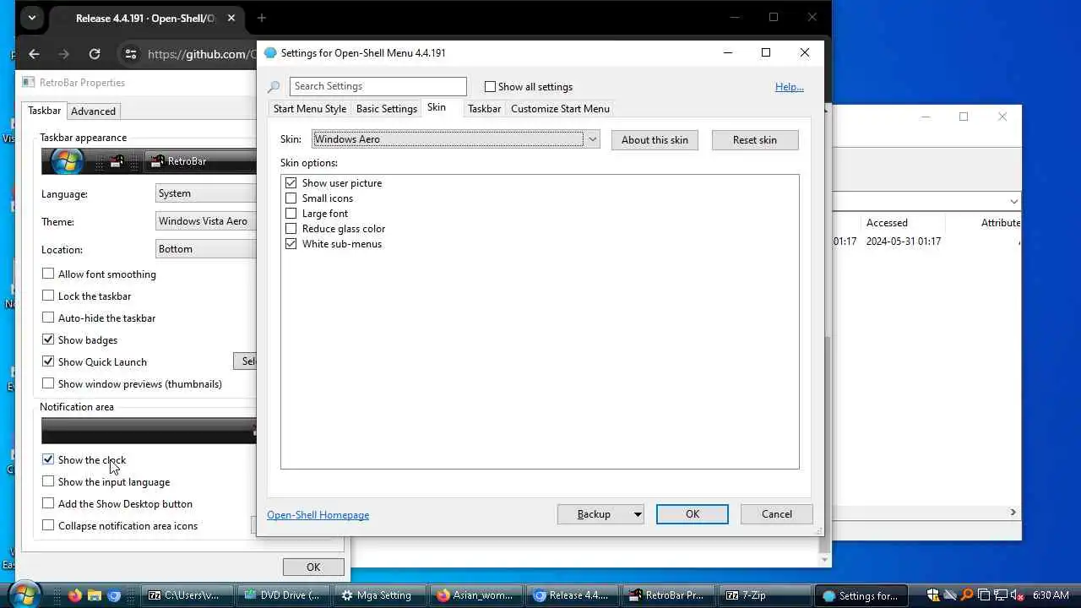Check Lock the taskbar in RetroBar
The image size is (1081, 608).
(x=48, y=296)
